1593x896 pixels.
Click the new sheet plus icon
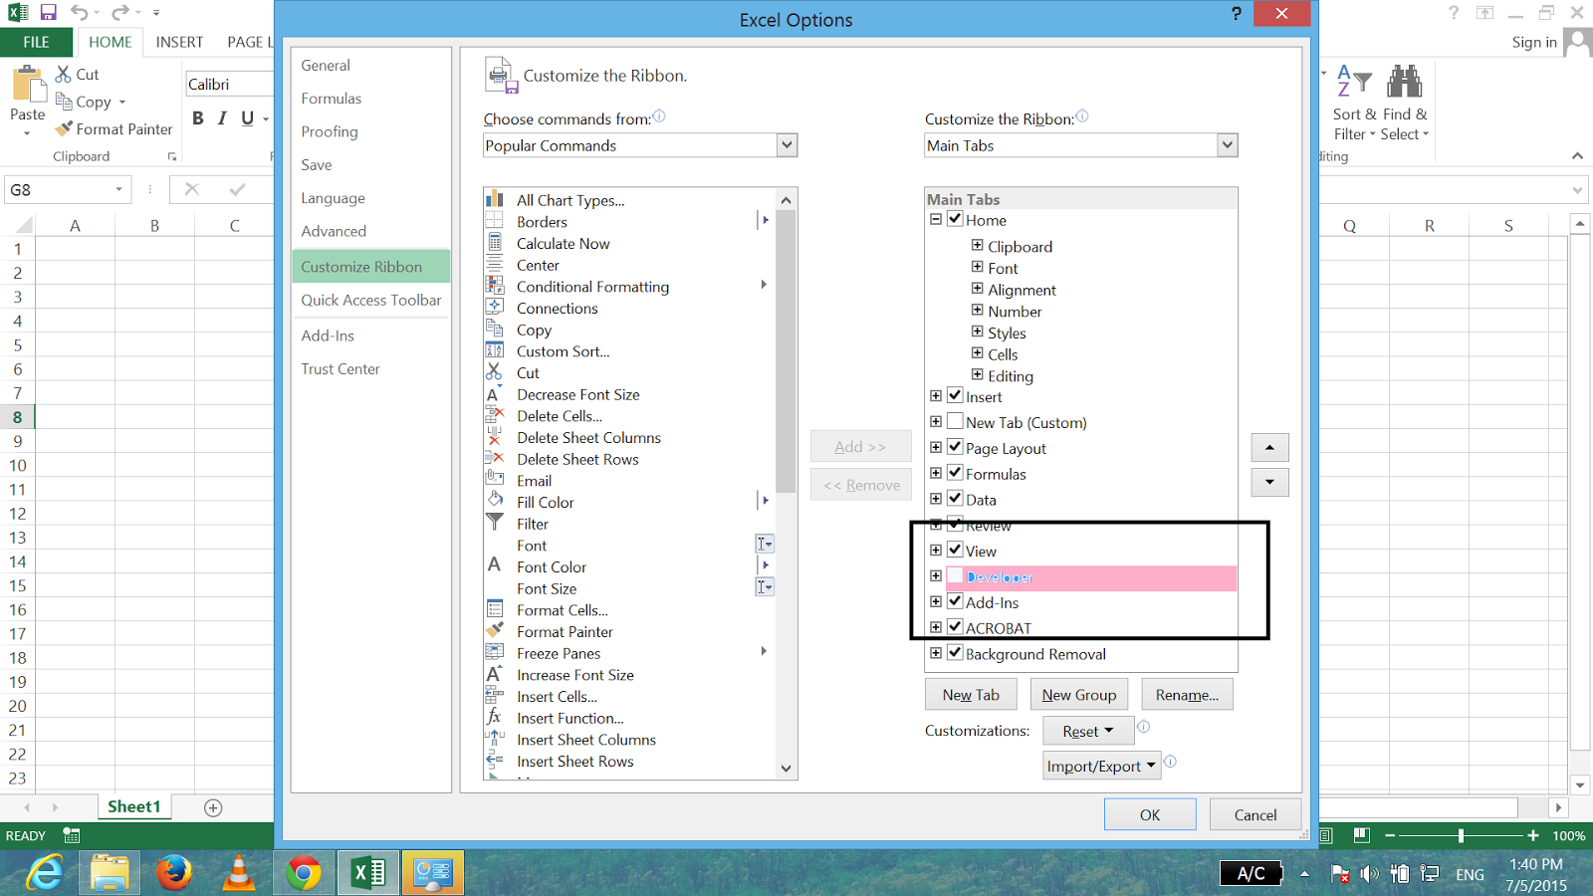[x=213, y=807]
